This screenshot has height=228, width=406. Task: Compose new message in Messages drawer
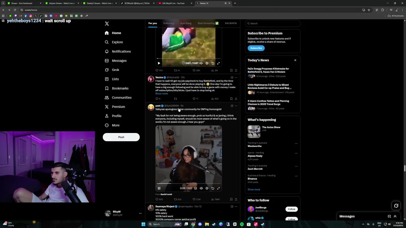(389, 216)
